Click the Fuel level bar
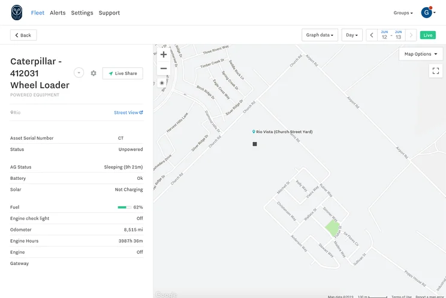This screenshot has width=446, height=298. tap(124, 207)
